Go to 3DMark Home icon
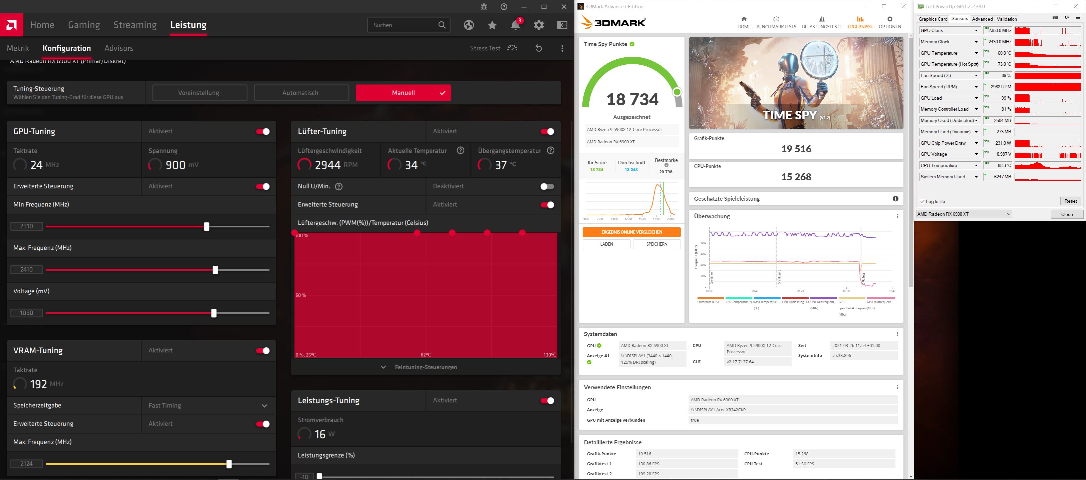Viewport: 1086px width, 480px height. (744, 19)
